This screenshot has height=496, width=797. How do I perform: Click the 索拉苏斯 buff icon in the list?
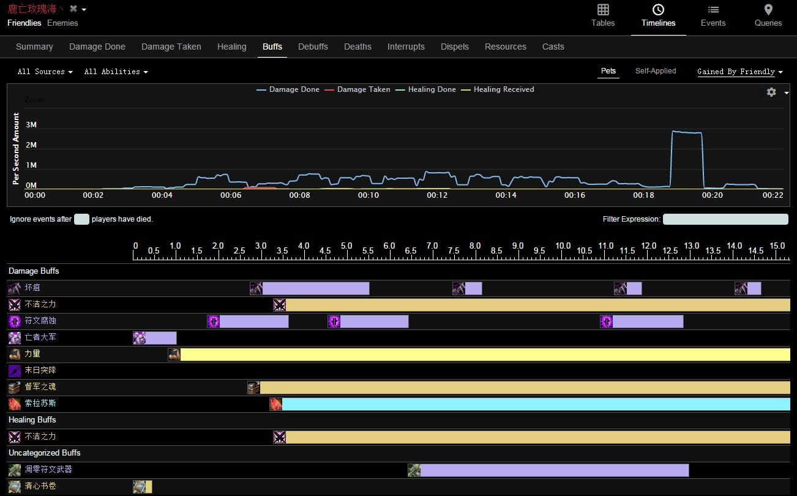15,404
